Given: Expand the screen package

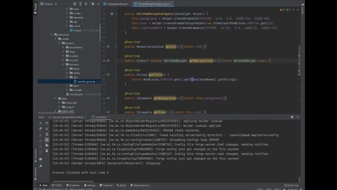Looking at the screenshot, I should pyautogui.click(x=67, y=13).
